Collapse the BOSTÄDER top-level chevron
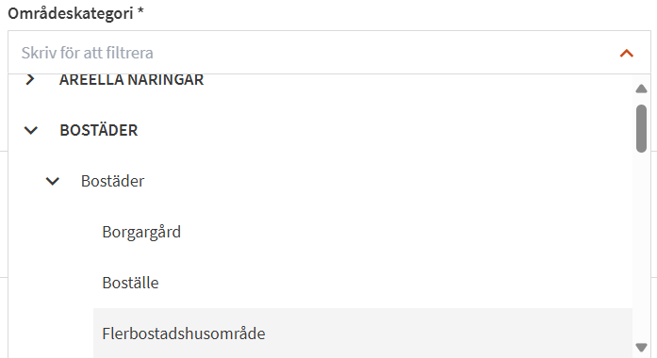 pos(30,130)
